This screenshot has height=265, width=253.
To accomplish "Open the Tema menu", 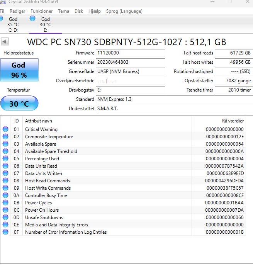I will 63,11.
